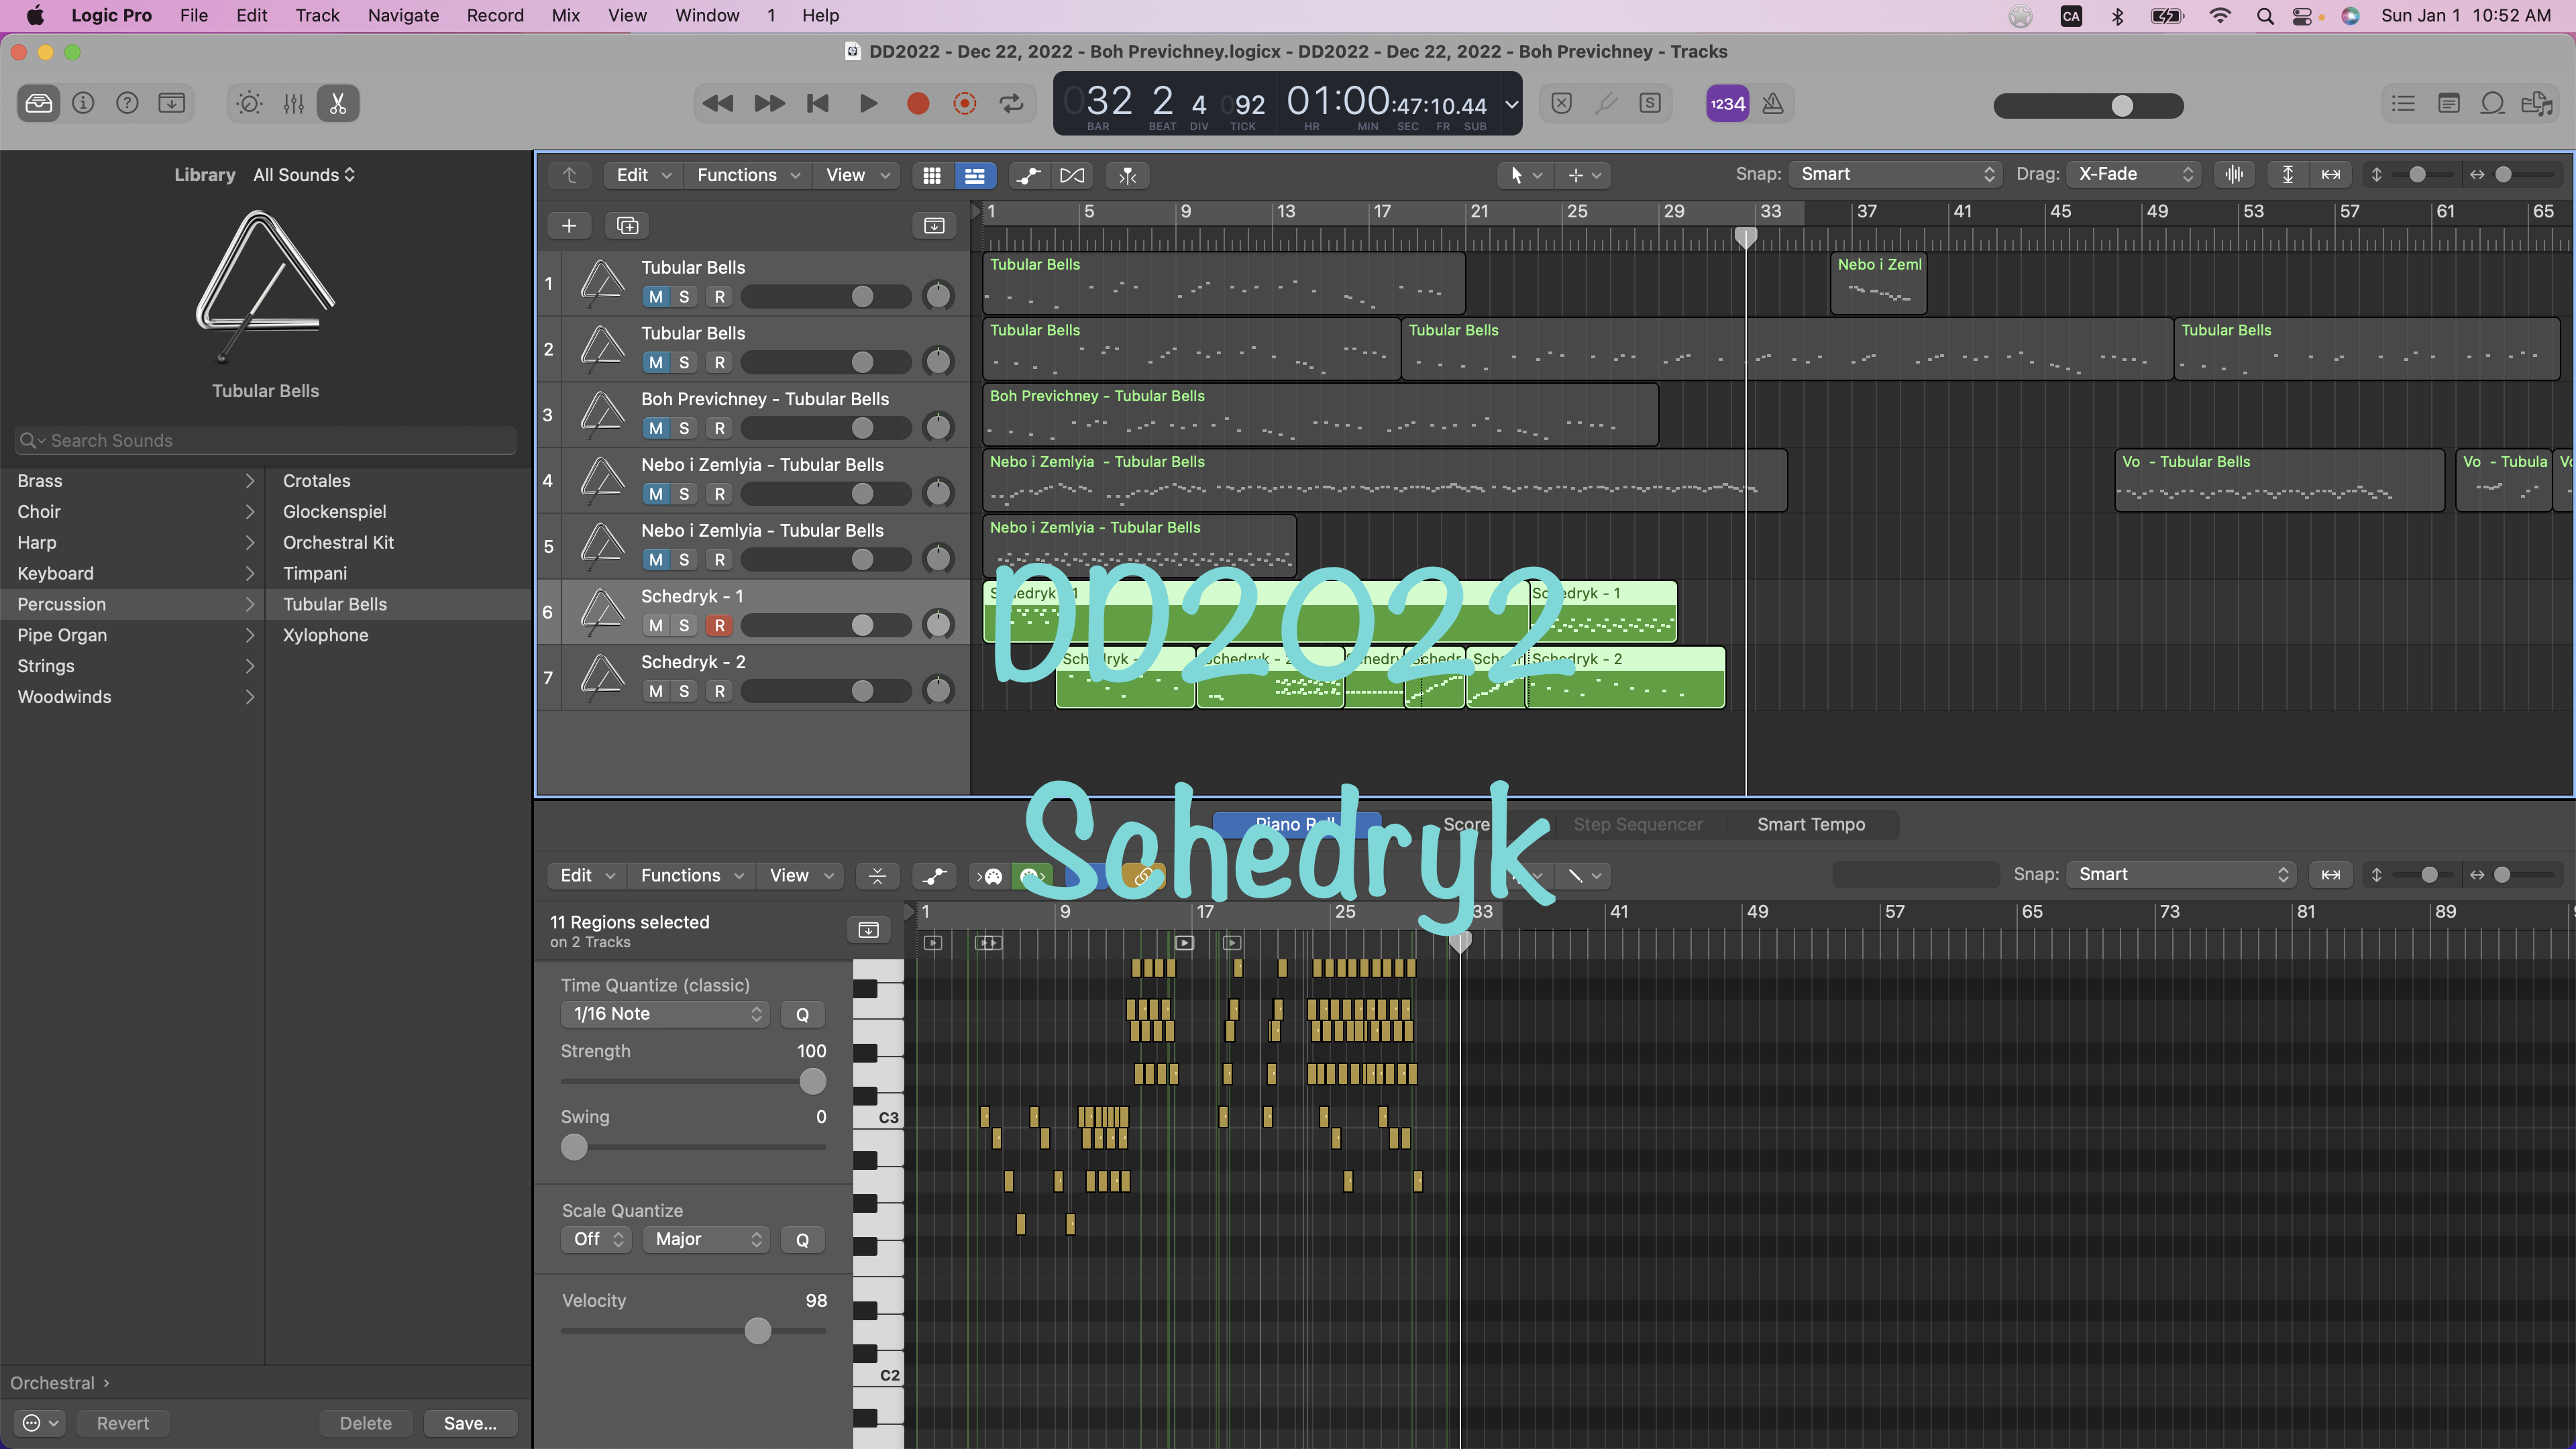Start playback with Play button
Screen dimensions: 2576x1449
(x=868, y=103)
